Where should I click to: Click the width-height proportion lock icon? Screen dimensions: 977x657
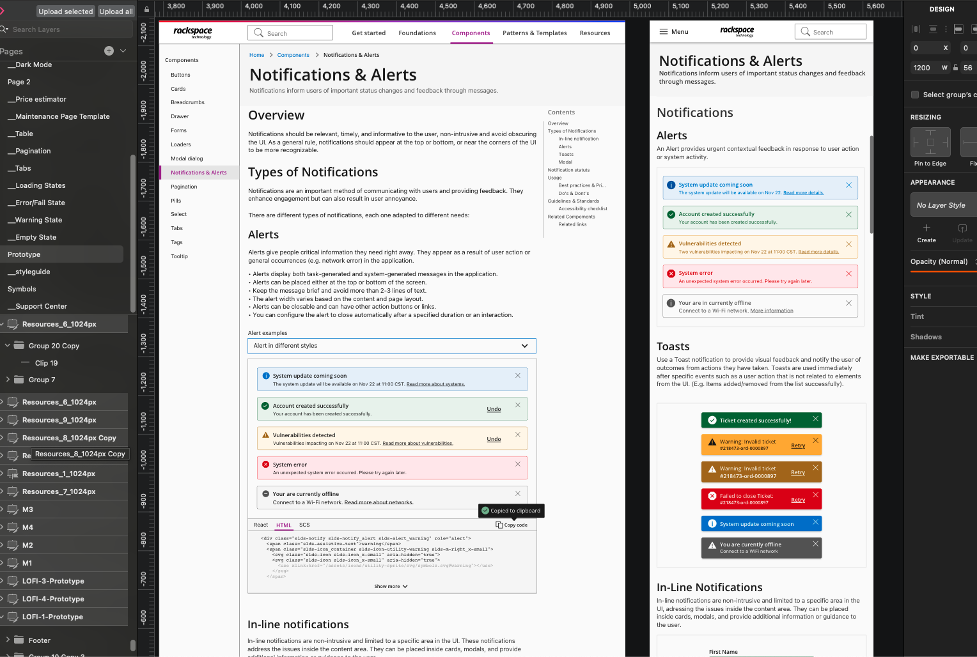pos(955,68)
